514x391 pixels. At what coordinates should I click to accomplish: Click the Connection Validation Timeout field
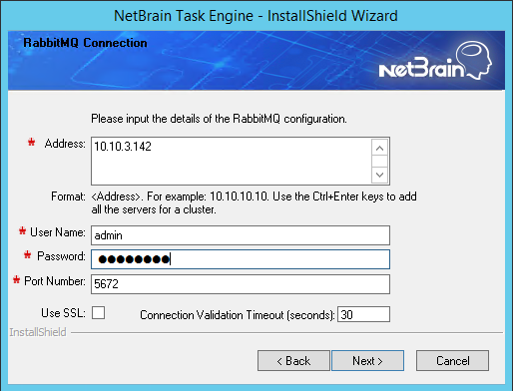(363, 314)
